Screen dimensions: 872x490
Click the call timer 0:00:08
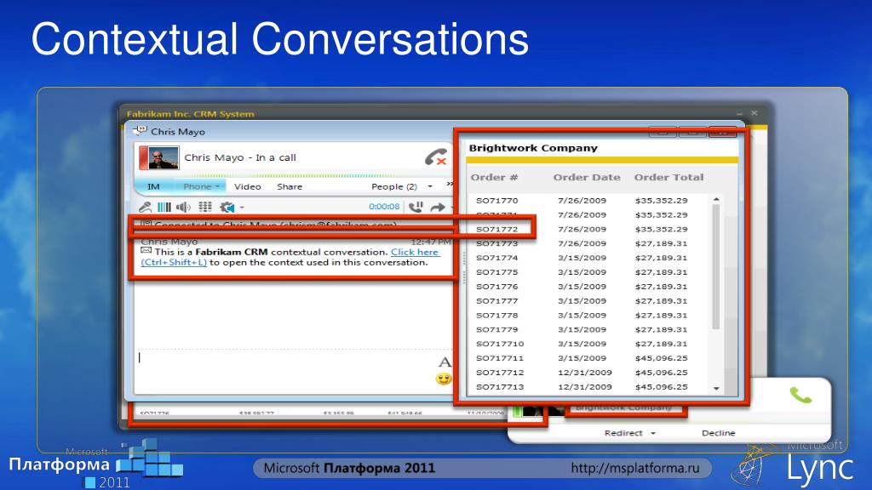[x=384, y=207]
